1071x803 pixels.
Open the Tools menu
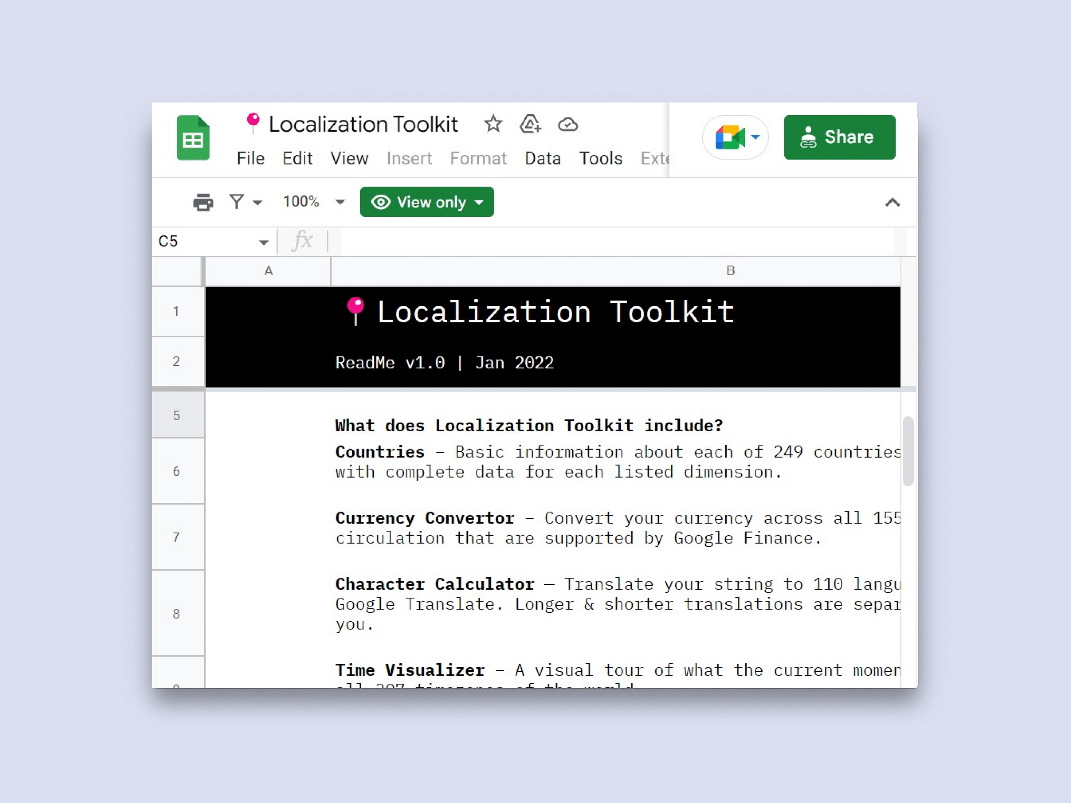(601, 158)
